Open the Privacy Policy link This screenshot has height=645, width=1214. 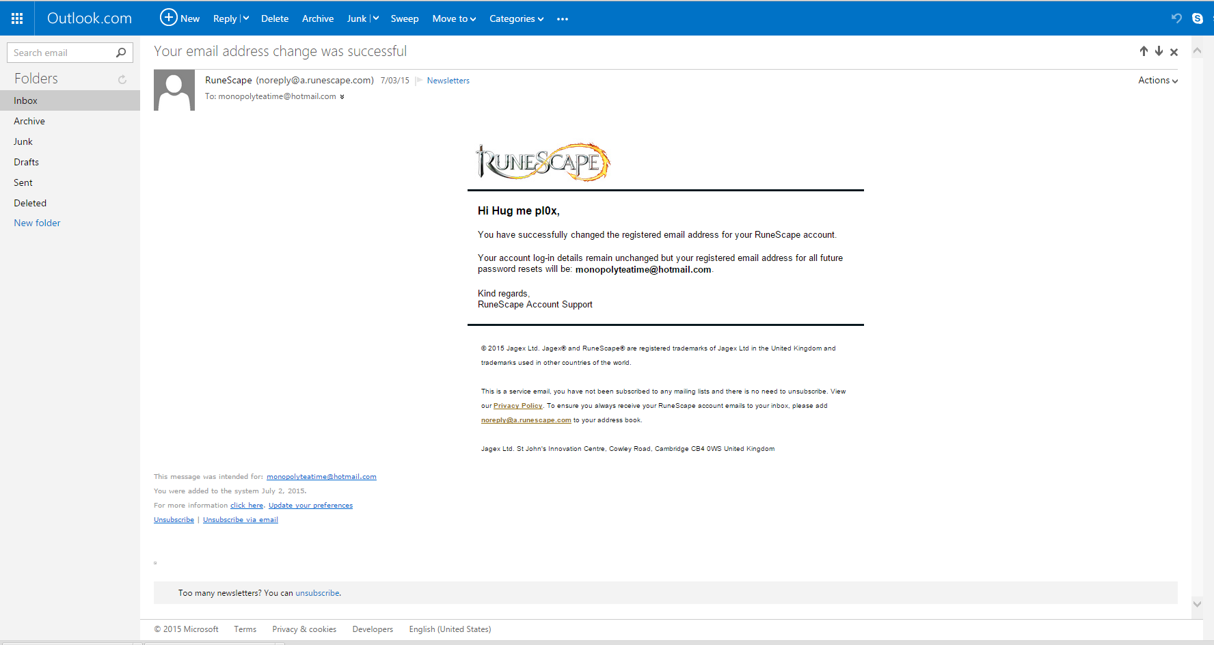[x=518, y=406]
